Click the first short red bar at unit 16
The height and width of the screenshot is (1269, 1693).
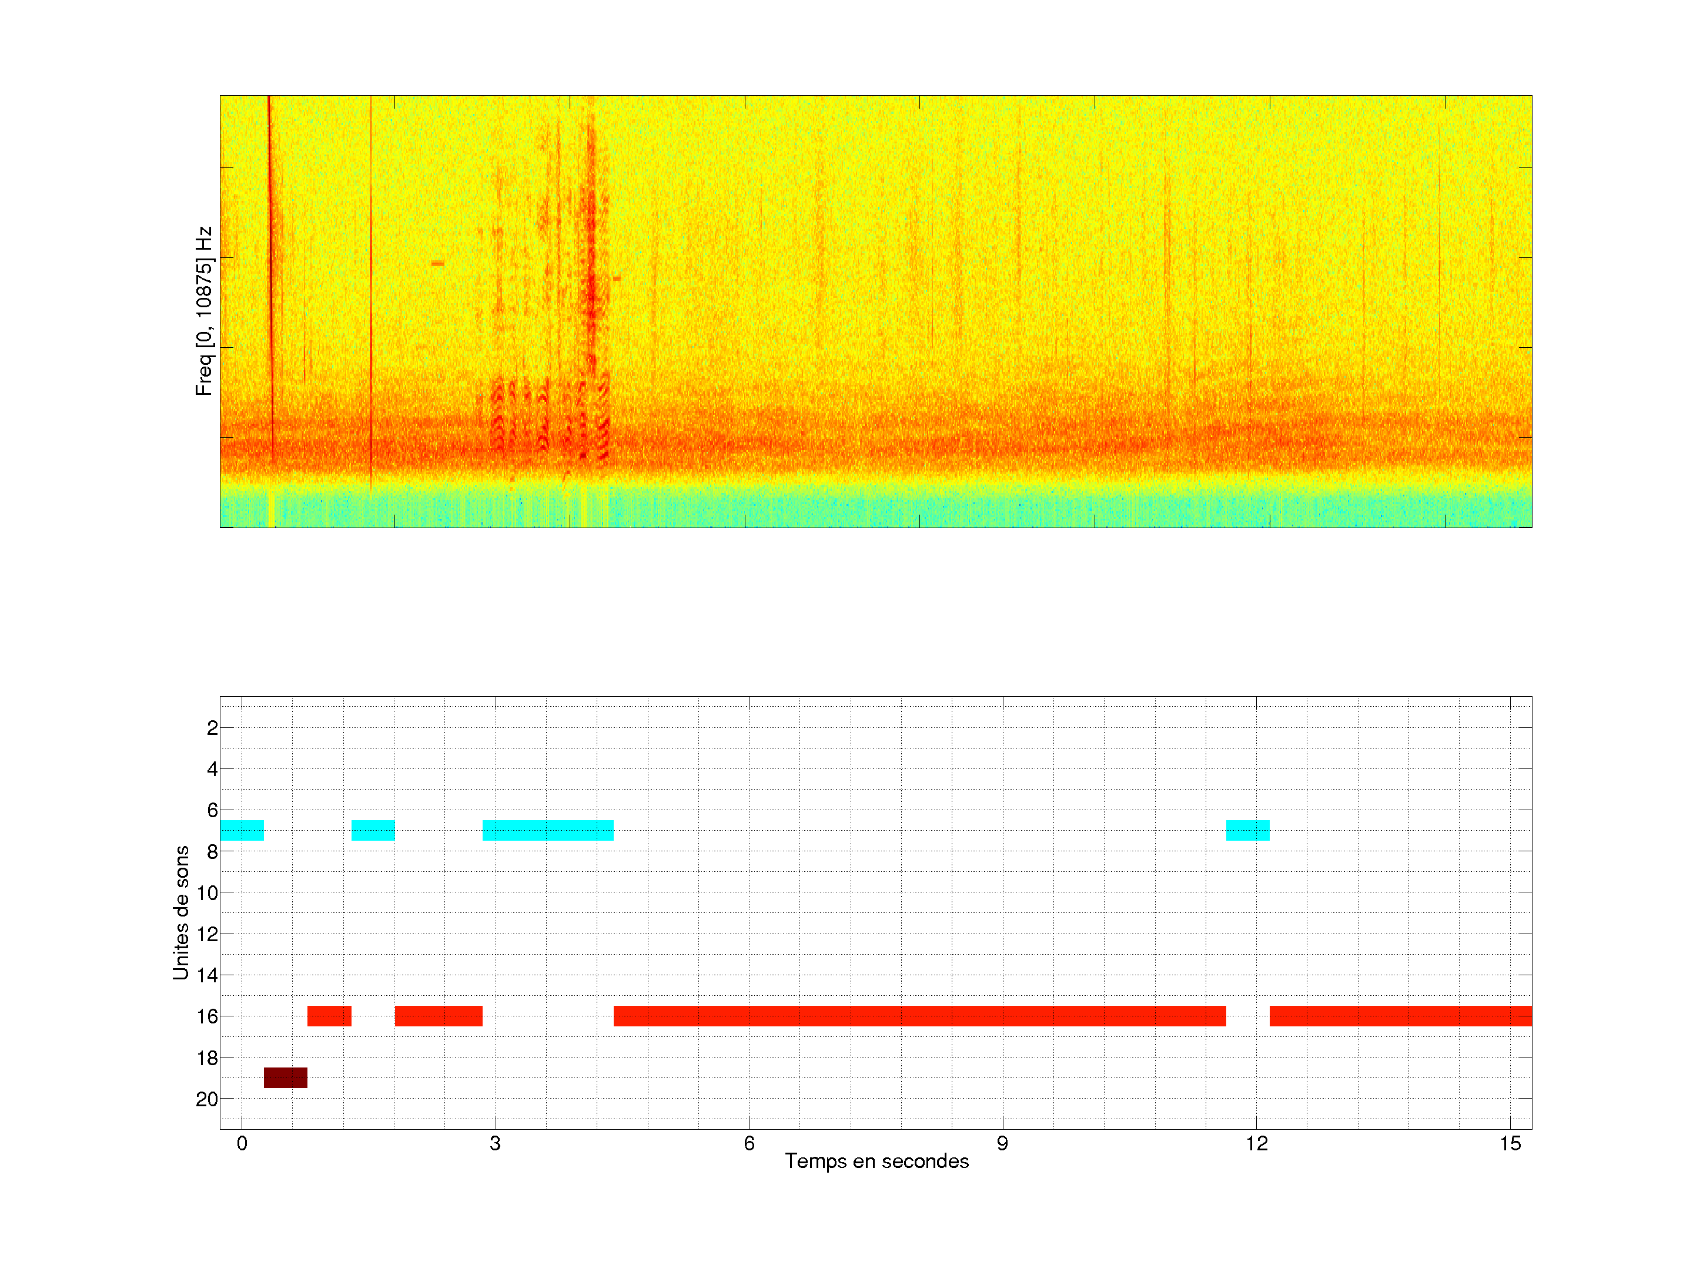click(x=329, y=1016)
